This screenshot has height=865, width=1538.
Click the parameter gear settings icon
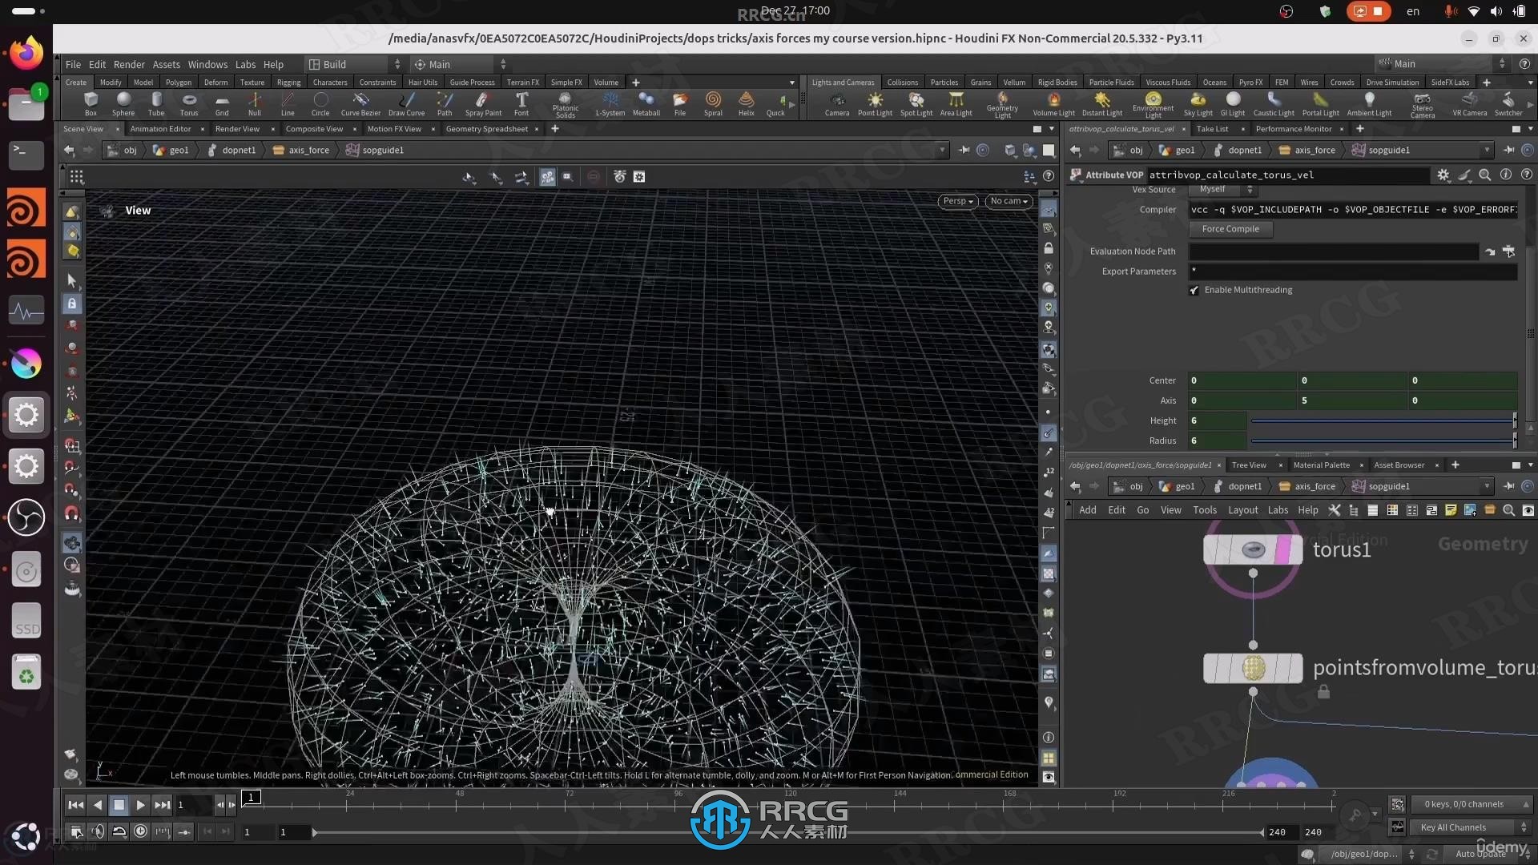click(x=1443, y=175)
